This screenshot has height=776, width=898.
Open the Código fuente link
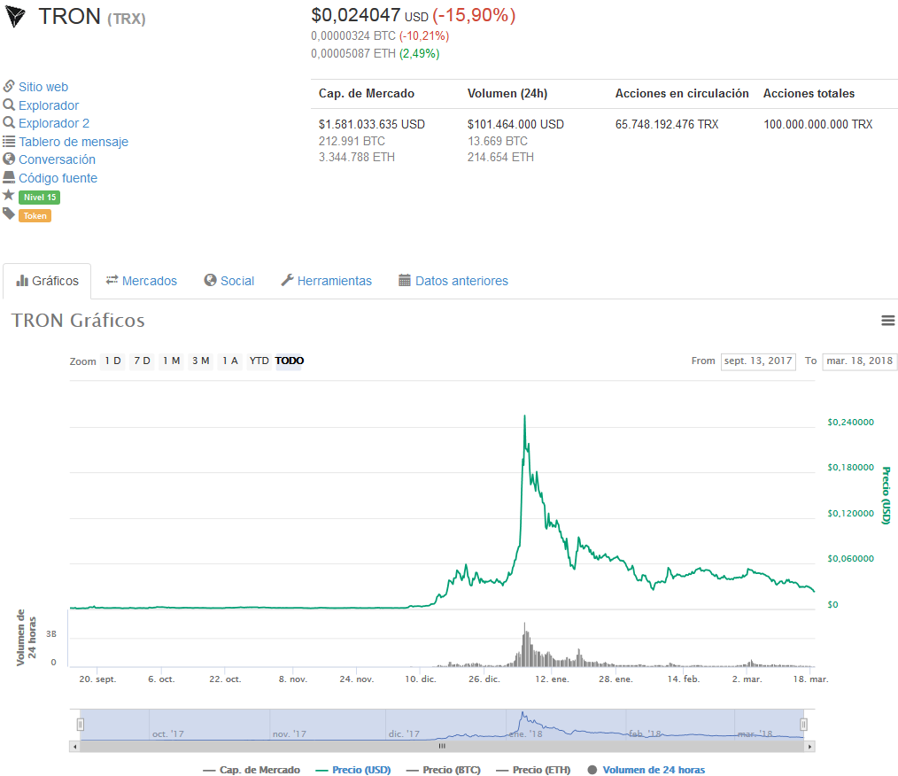click(58, 178)
